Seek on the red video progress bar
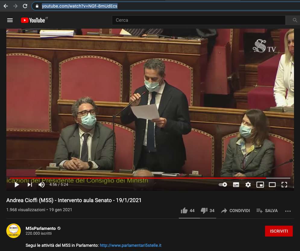Viewport: 300px width, 251px height. tap(150, 178)
